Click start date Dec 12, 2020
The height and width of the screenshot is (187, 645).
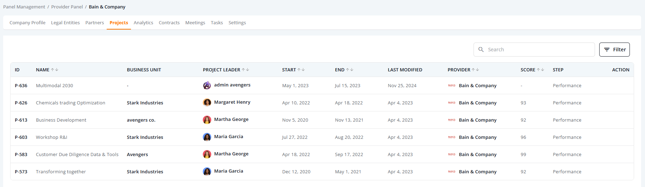[296, 172]
